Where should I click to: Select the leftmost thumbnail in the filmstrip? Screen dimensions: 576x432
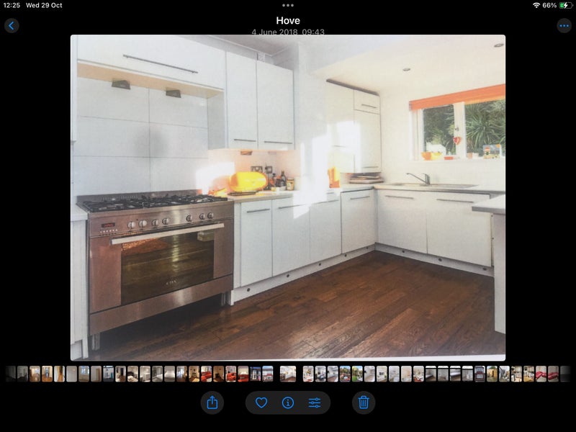click(x=11, y=374)
